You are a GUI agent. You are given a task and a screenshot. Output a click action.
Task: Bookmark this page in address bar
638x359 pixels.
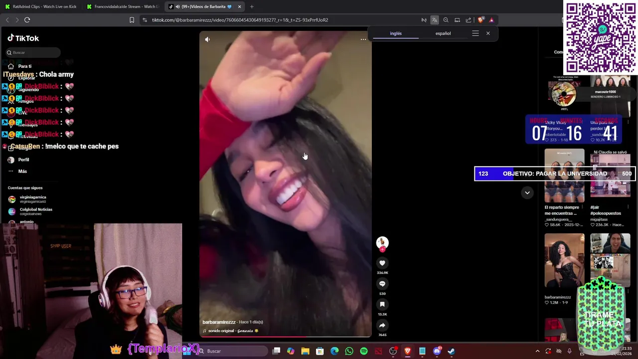click(x=132, y=20)
